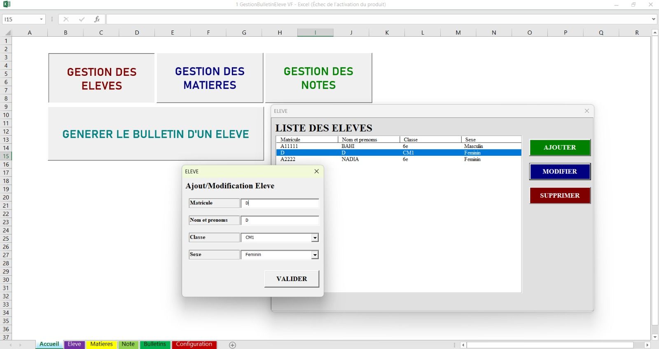Select the BAHI student row in list
This screenshot has width=659, height=349.
tap(398, 146)
